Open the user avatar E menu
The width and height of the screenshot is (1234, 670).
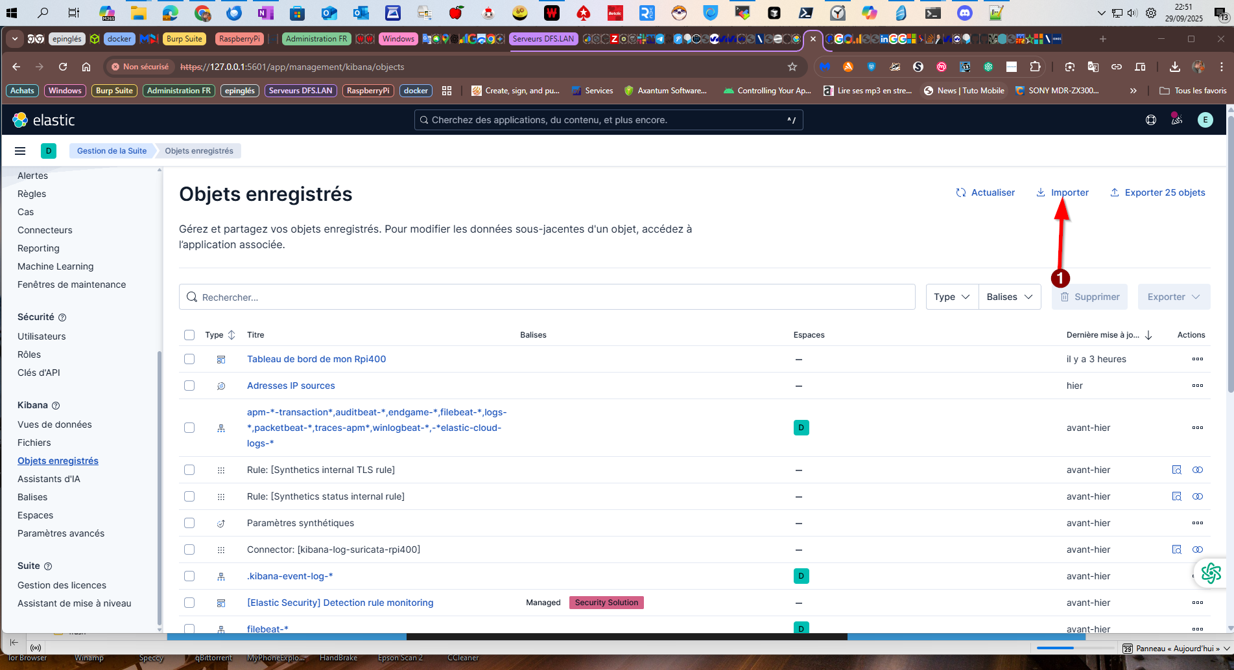[1205, 120]
